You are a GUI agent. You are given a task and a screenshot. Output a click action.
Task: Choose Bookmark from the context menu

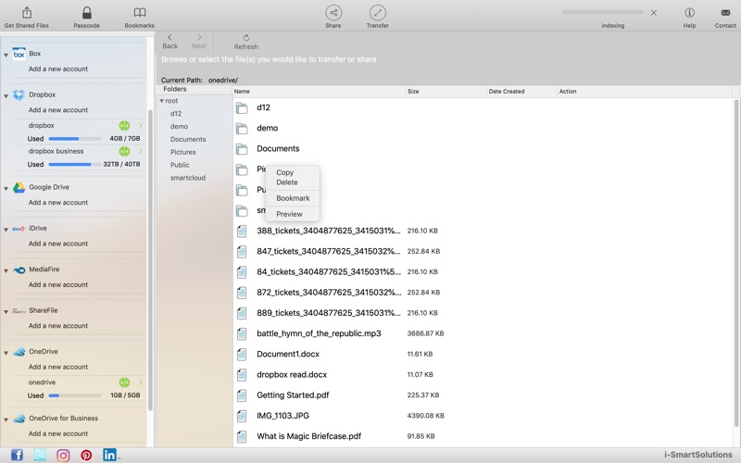293,198
